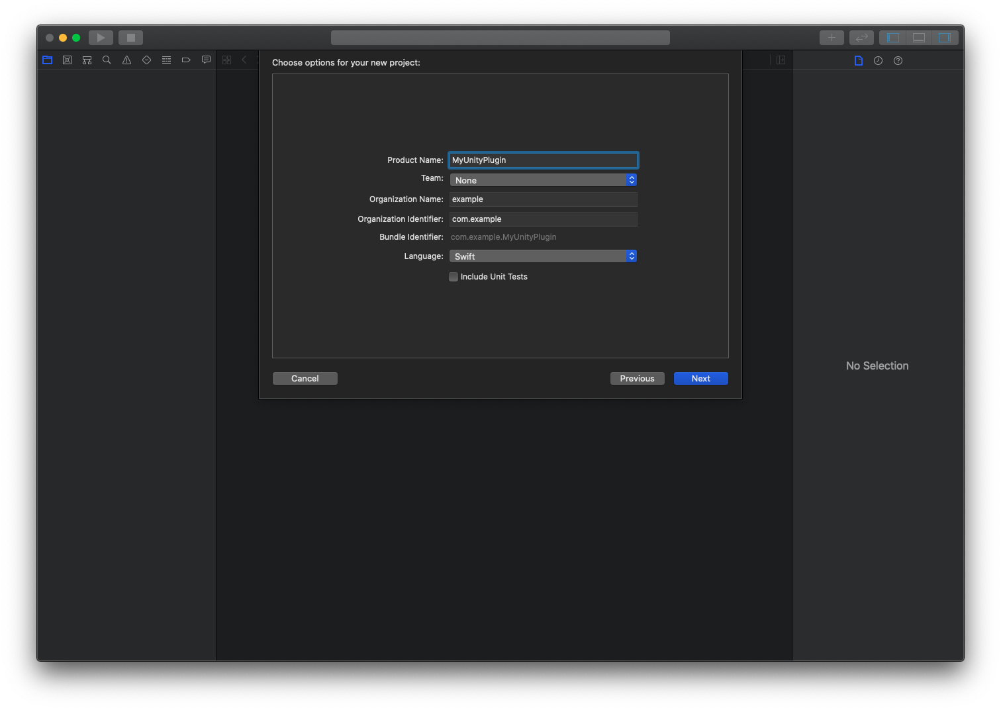Open the Symbol navigator
The width and height of the screenshot is (1001, 710).
coord(87,60)
